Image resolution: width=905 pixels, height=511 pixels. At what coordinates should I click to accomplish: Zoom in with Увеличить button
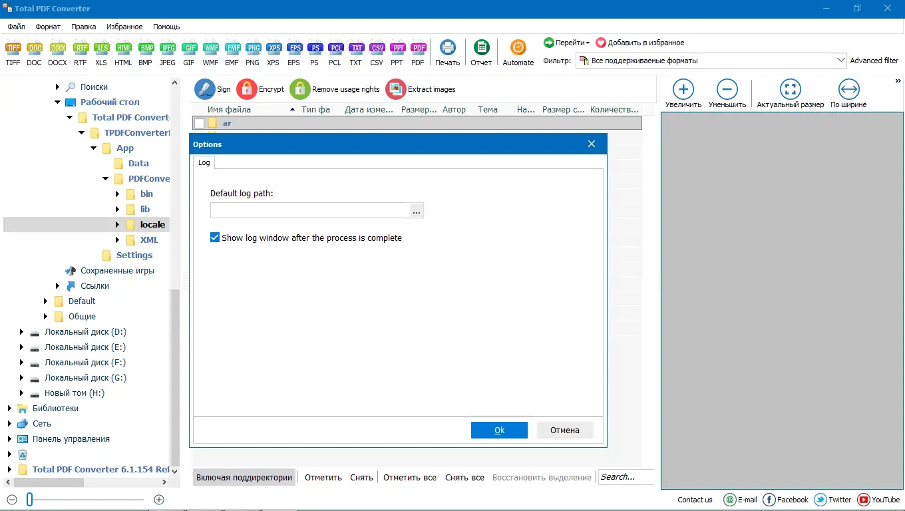point(683,93)
